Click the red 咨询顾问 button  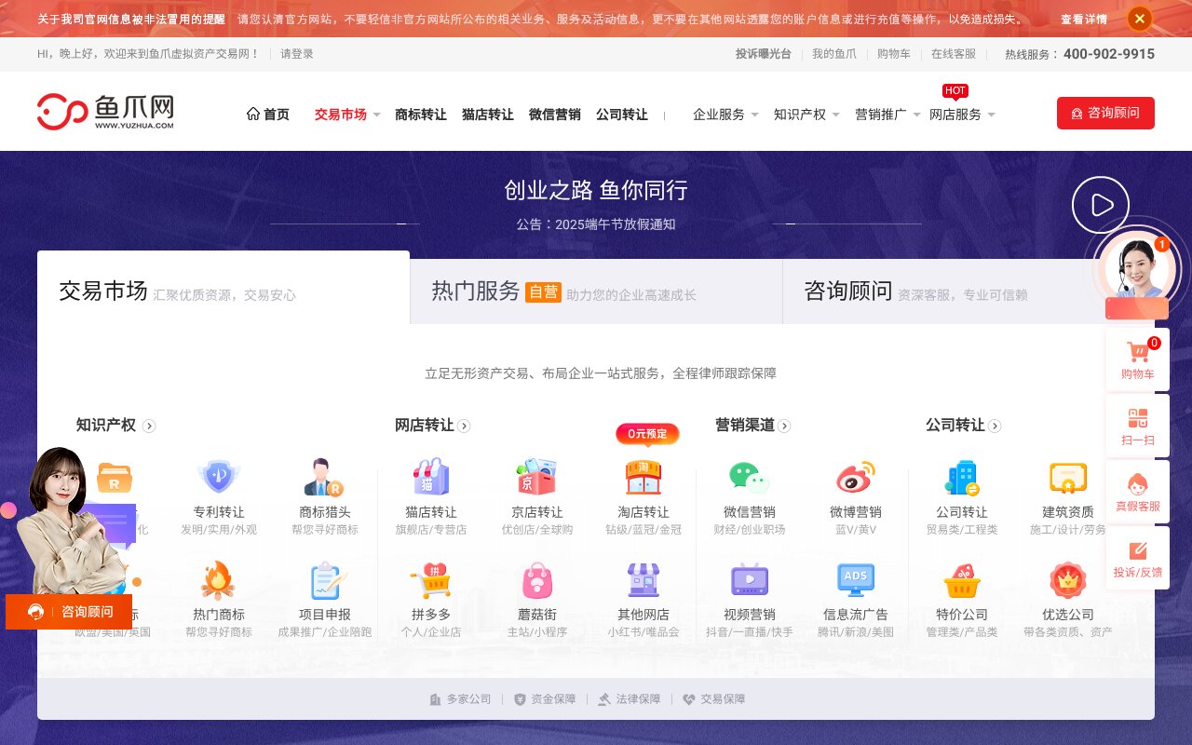1105,113
